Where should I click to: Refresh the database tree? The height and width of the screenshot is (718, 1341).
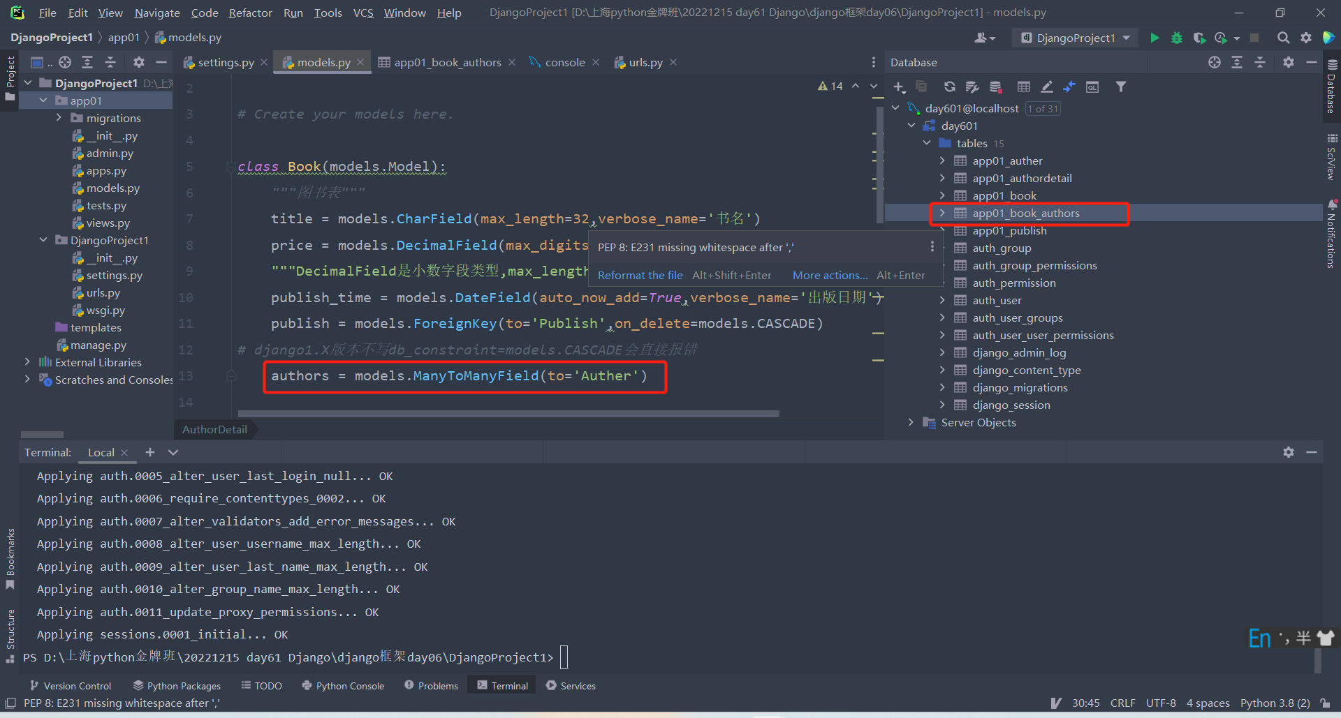(949, 87)
